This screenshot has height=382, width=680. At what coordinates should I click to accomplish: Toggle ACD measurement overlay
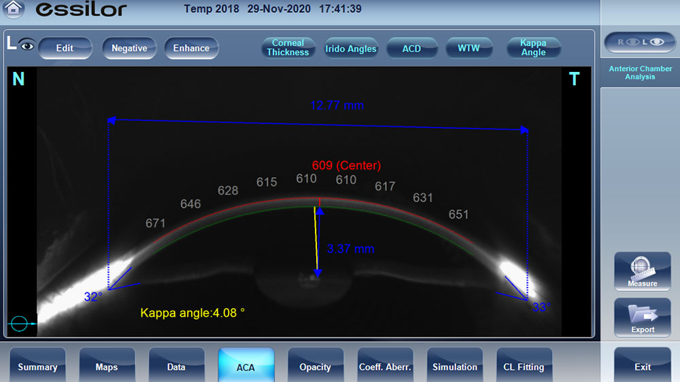(x=411, y=48)
